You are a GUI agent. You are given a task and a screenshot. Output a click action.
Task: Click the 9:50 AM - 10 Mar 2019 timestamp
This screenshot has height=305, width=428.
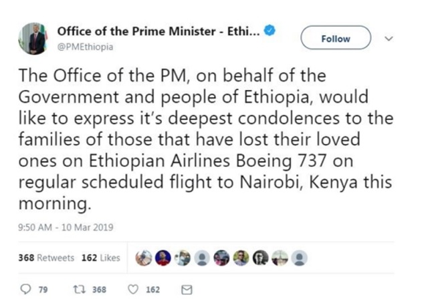pyautogui.click(x=65, y=227)
